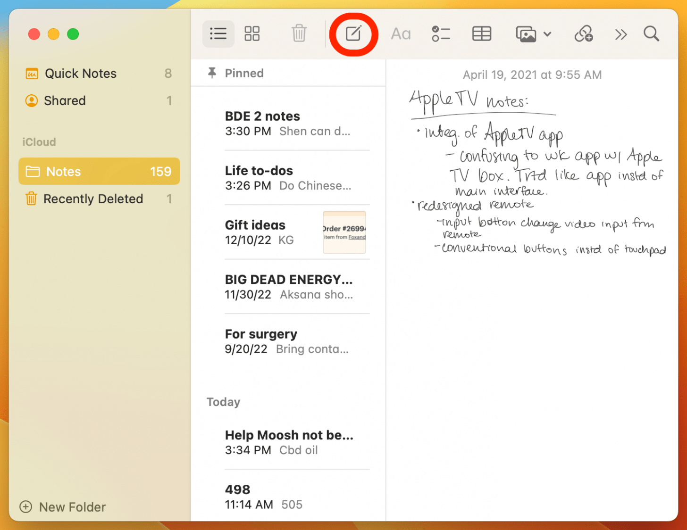Open search with the magnifying glass

coord(651,33)
